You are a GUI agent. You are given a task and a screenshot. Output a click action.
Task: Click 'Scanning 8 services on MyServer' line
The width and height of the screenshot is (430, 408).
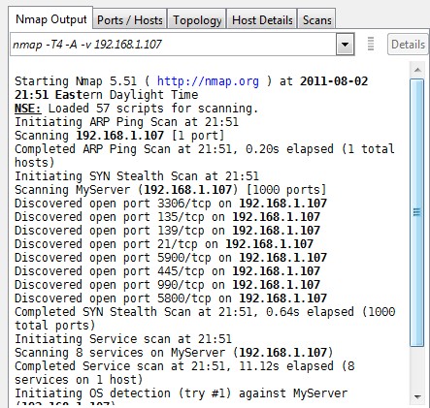pos(174,353)
